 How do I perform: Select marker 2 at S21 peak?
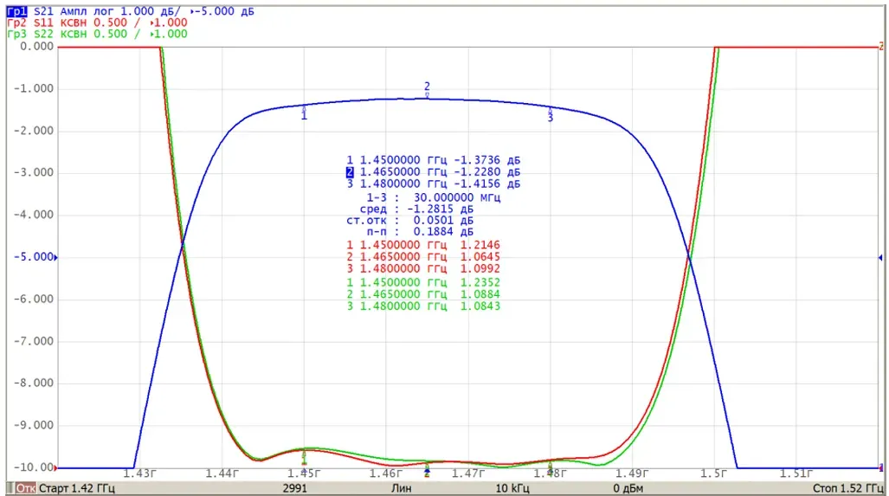427,89
